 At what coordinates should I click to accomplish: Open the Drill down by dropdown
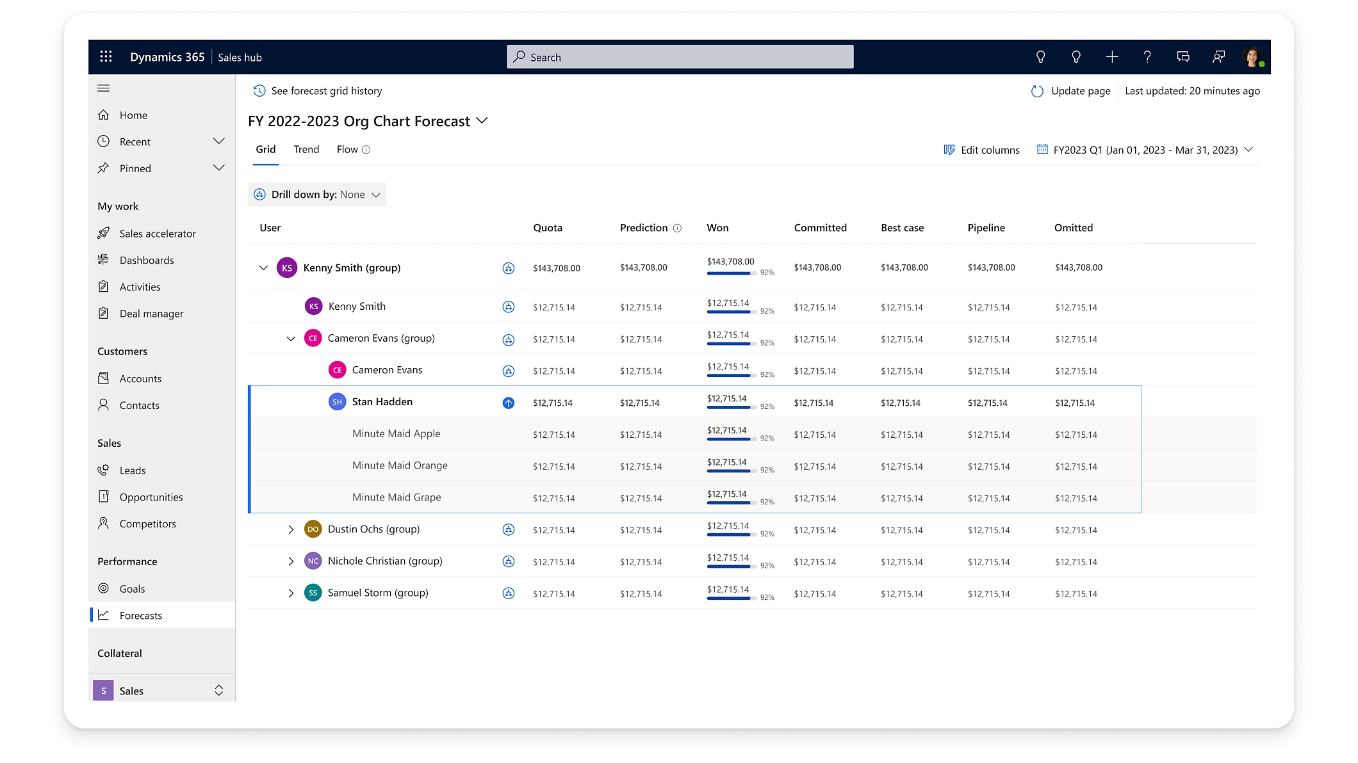318,195
